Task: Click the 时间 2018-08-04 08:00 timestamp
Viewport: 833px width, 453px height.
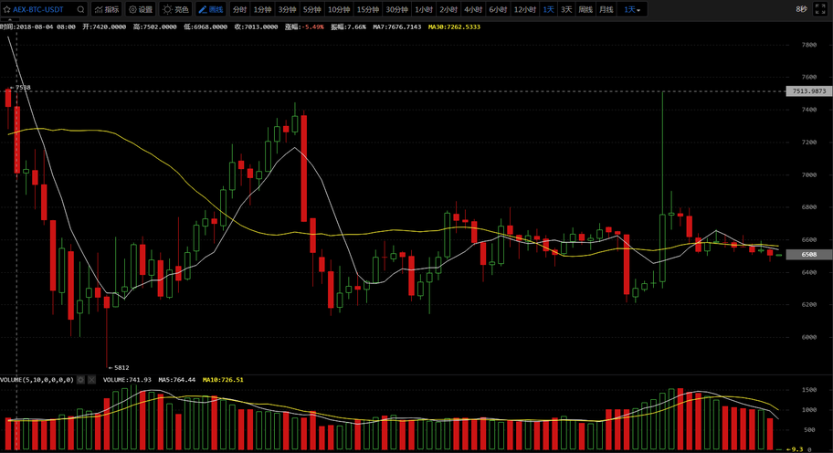Action: tap(37, 26)
